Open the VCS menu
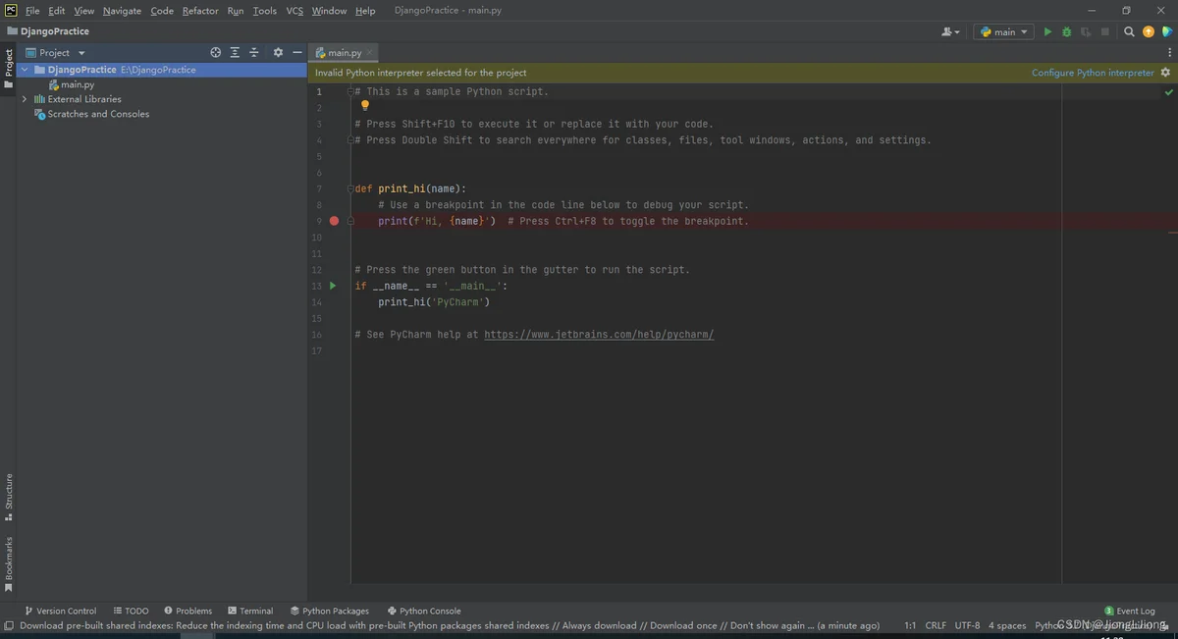Viewport: 1178px width, 639px height. tap(294, 11)
